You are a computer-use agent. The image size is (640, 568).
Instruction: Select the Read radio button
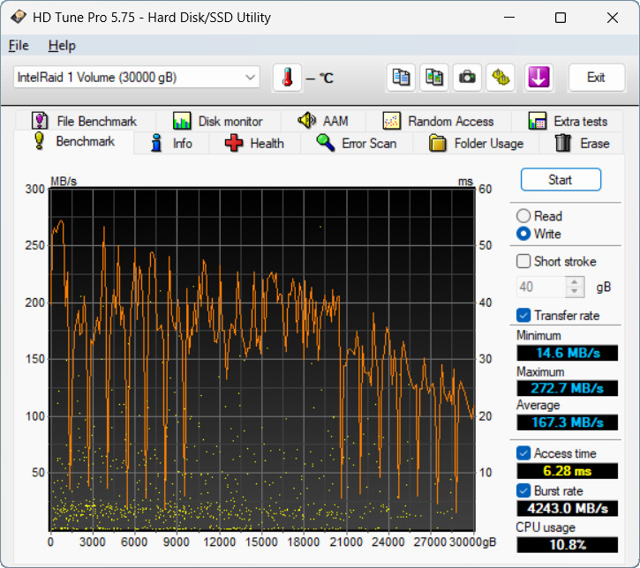523,216
